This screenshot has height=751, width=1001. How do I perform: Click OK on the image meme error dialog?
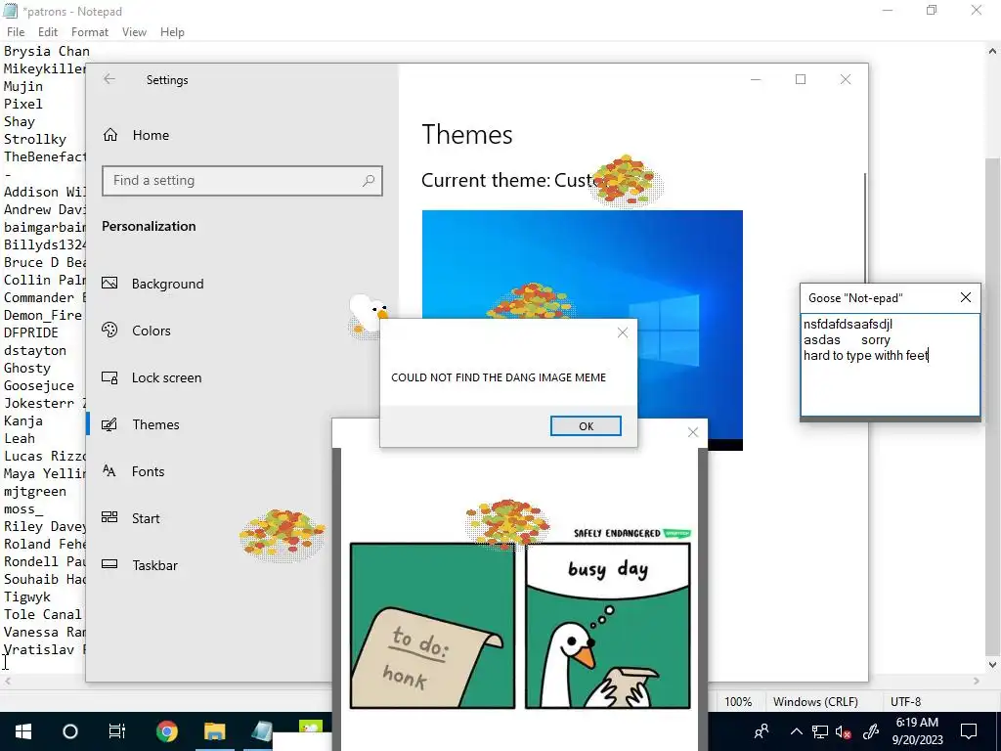[586, 426]
